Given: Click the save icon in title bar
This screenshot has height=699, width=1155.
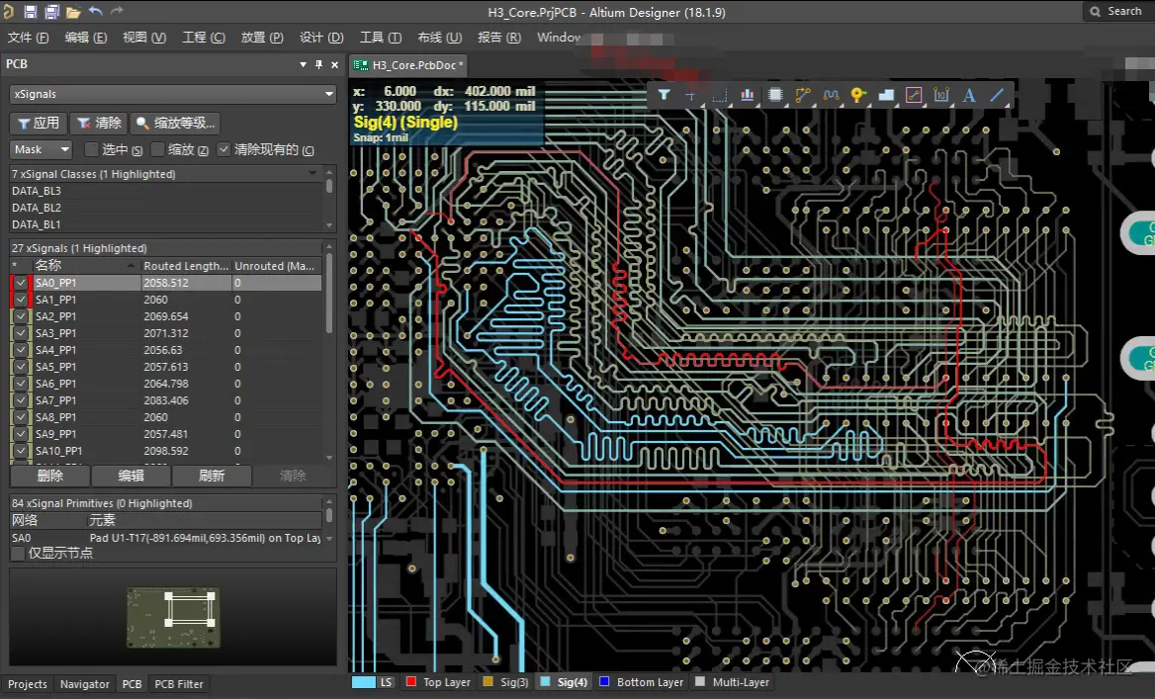Looking at the screenshot, I should click(x=31, y=12).
